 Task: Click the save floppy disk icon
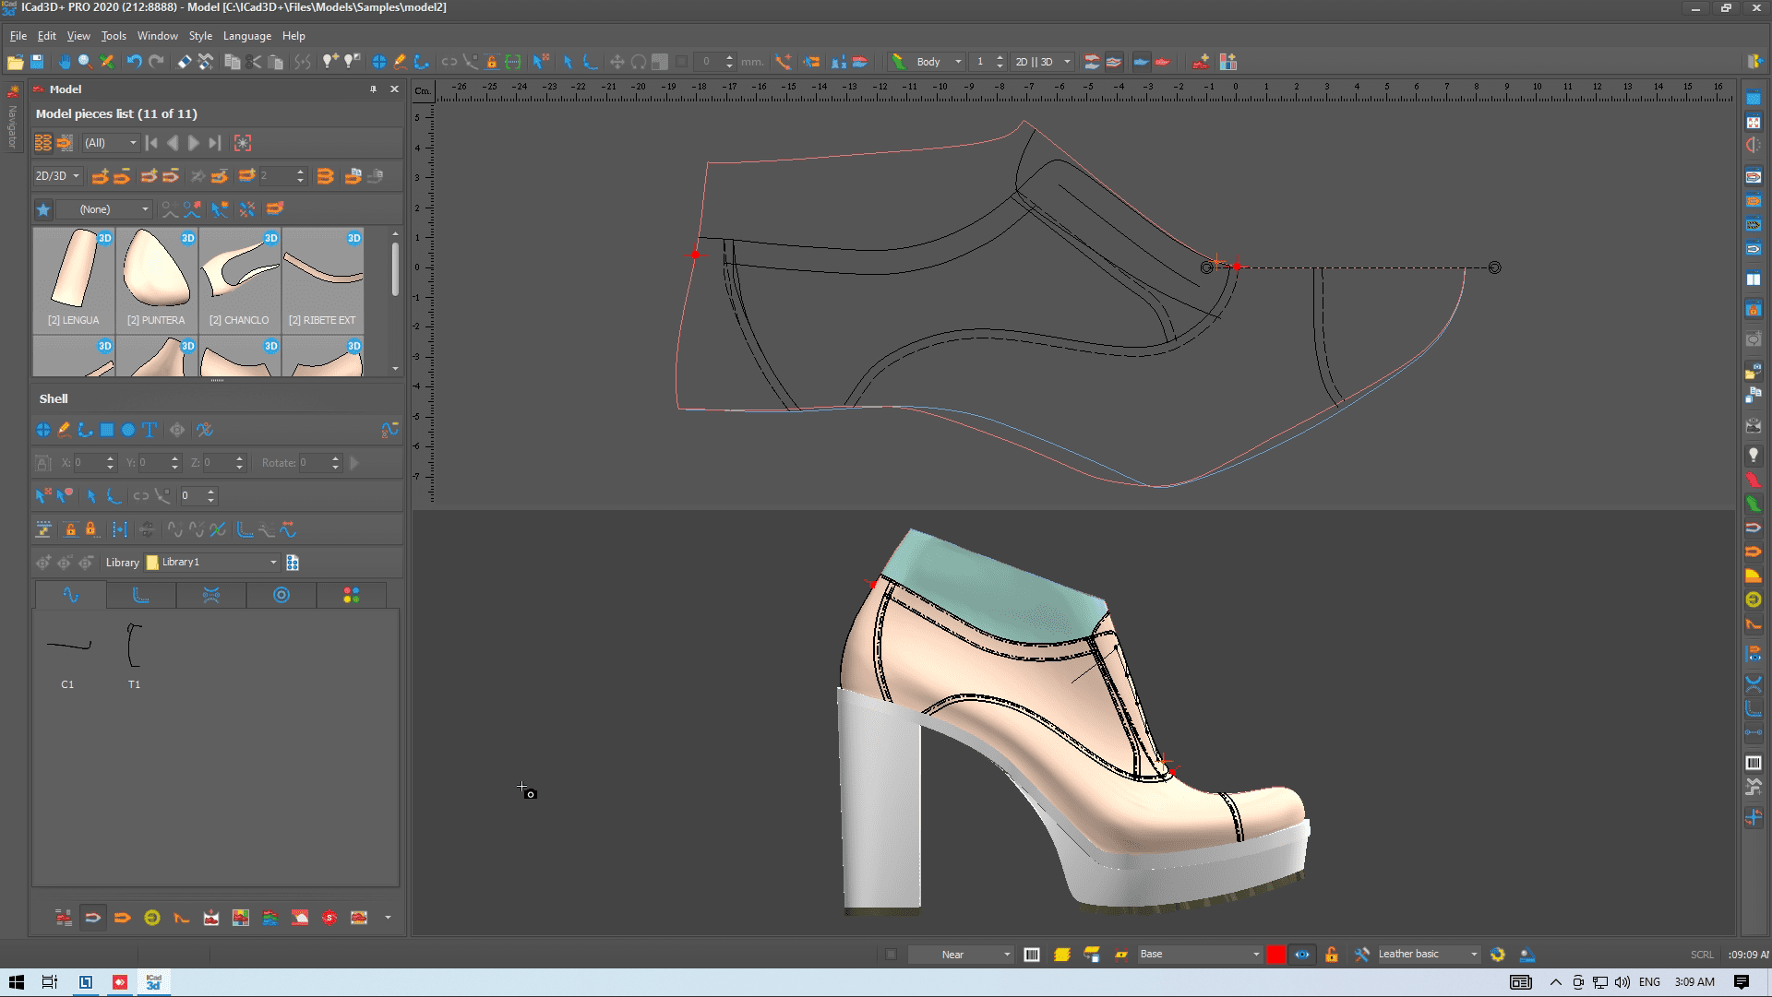[37, 62]
